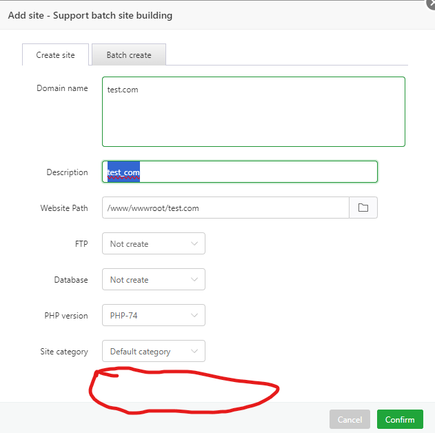This screenshot has width=435, height=433.
Task: Click into the Domain name text area
Action: coord(253,112)
